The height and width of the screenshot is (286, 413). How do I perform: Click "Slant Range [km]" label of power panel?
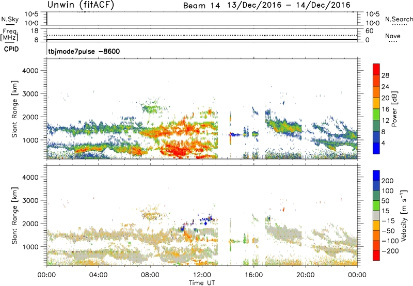[15, 109]
